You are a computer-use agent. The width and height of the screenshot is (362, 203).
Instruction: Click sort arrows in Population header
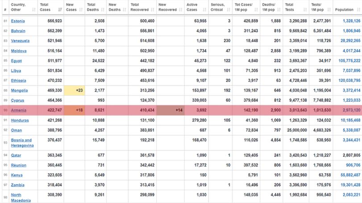tap(358, 10)
